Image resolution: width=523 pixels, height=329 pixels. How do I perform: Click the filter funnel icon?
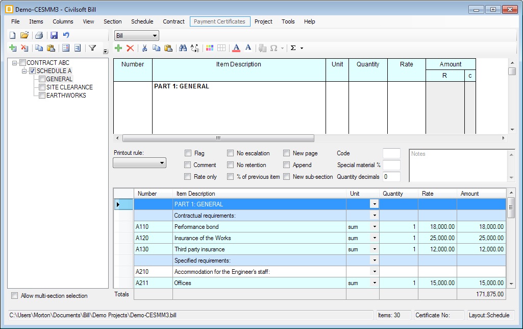pos(92,48)
